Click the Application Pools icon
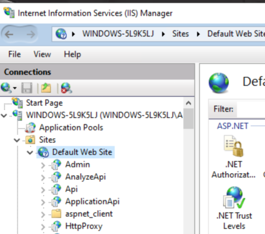 pos(30,128)
